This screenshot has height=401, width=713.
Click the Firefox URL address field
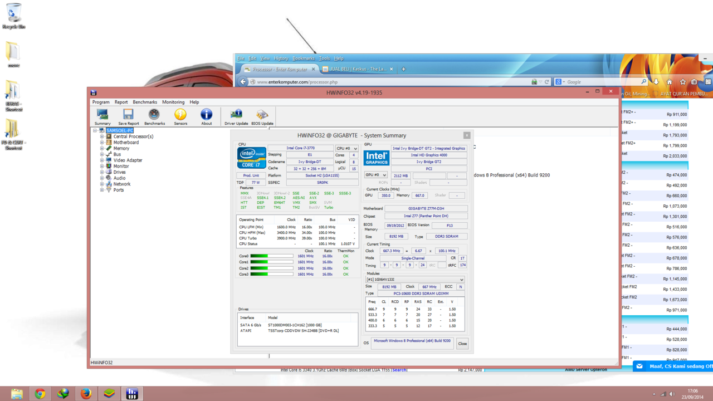point(393,82)
